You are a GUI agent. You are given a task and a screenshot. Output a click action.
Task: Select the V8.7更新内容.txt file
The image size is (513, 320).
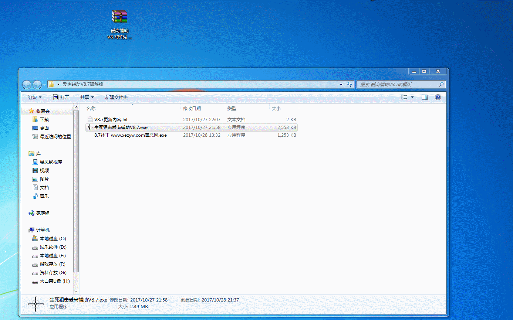point(111,119)
